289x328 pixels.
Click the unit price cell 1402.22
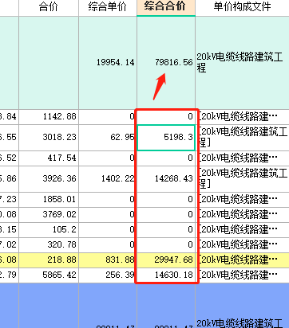(x=108, y=179)
